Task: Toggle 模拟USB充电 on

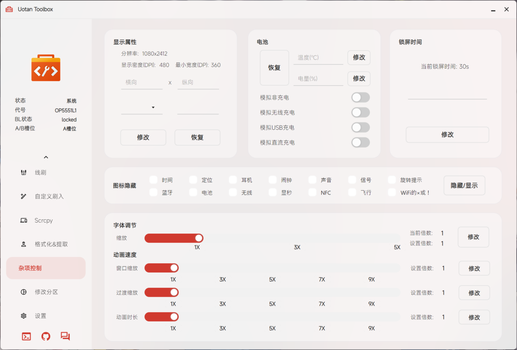Action: click(x=360, y=127)
